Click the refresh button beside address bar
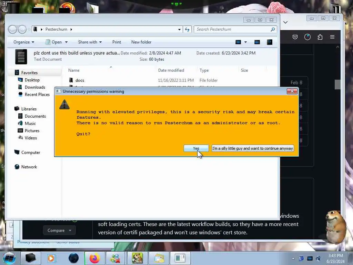 point(187,29)
